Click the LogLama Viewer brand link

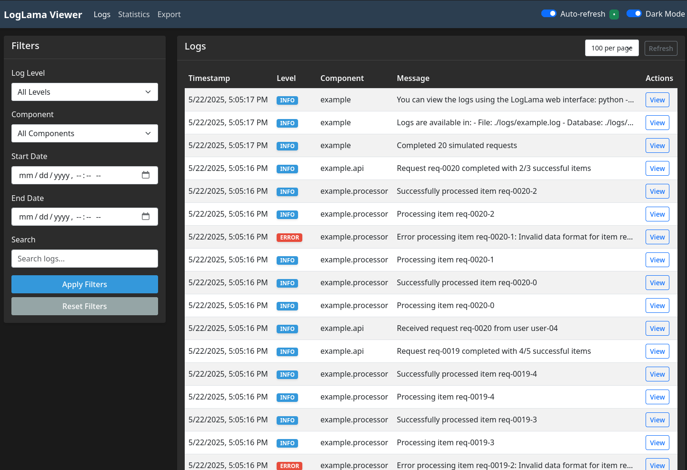pos(43,15)
